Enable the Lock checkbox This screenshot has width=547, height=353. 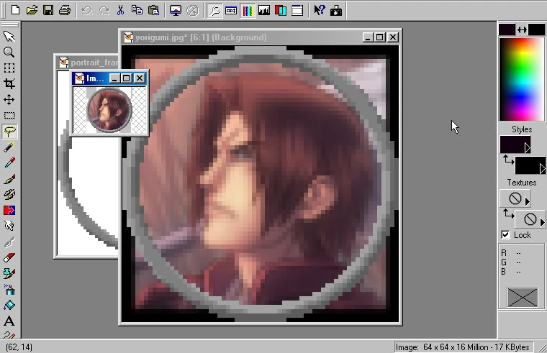(x=505, y=235)
